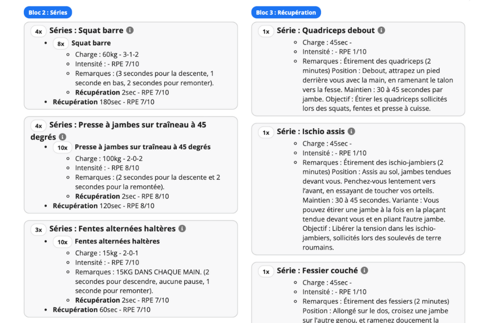This screenshot has width=487, height=323.
Task: Click info icon next to Squat barre
Action: 130,30
